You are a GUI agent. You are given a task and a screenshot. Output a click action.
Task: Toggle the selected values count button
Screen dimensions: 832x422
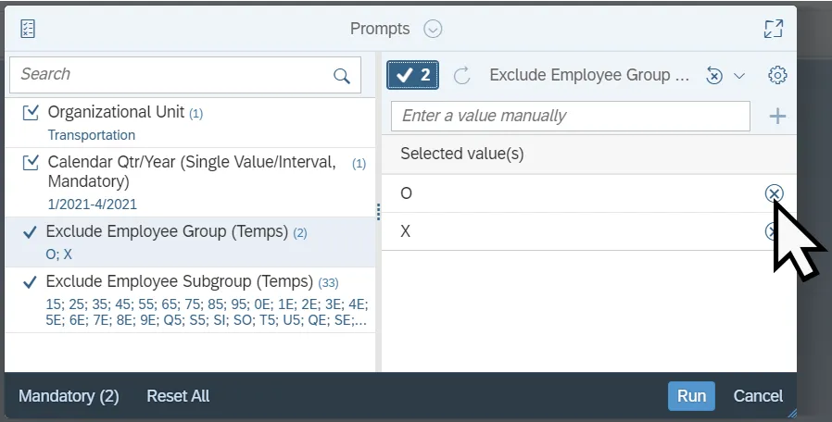(x=413, y=76)
